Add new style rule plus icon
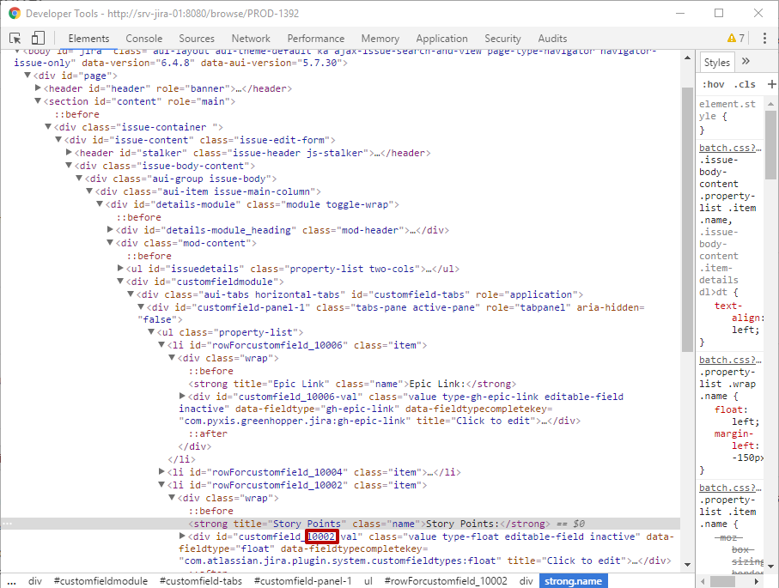Screen dimensions: 779x588 [x=771, y=84]
